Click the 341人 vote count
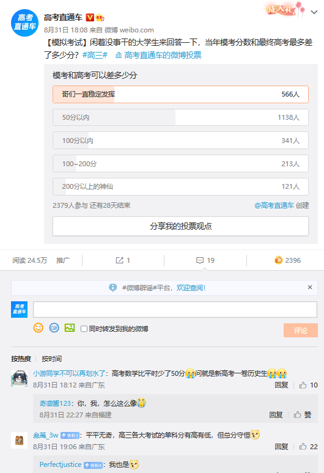The width and height of the screenshot is (324, 473). [x=290, y=141]
